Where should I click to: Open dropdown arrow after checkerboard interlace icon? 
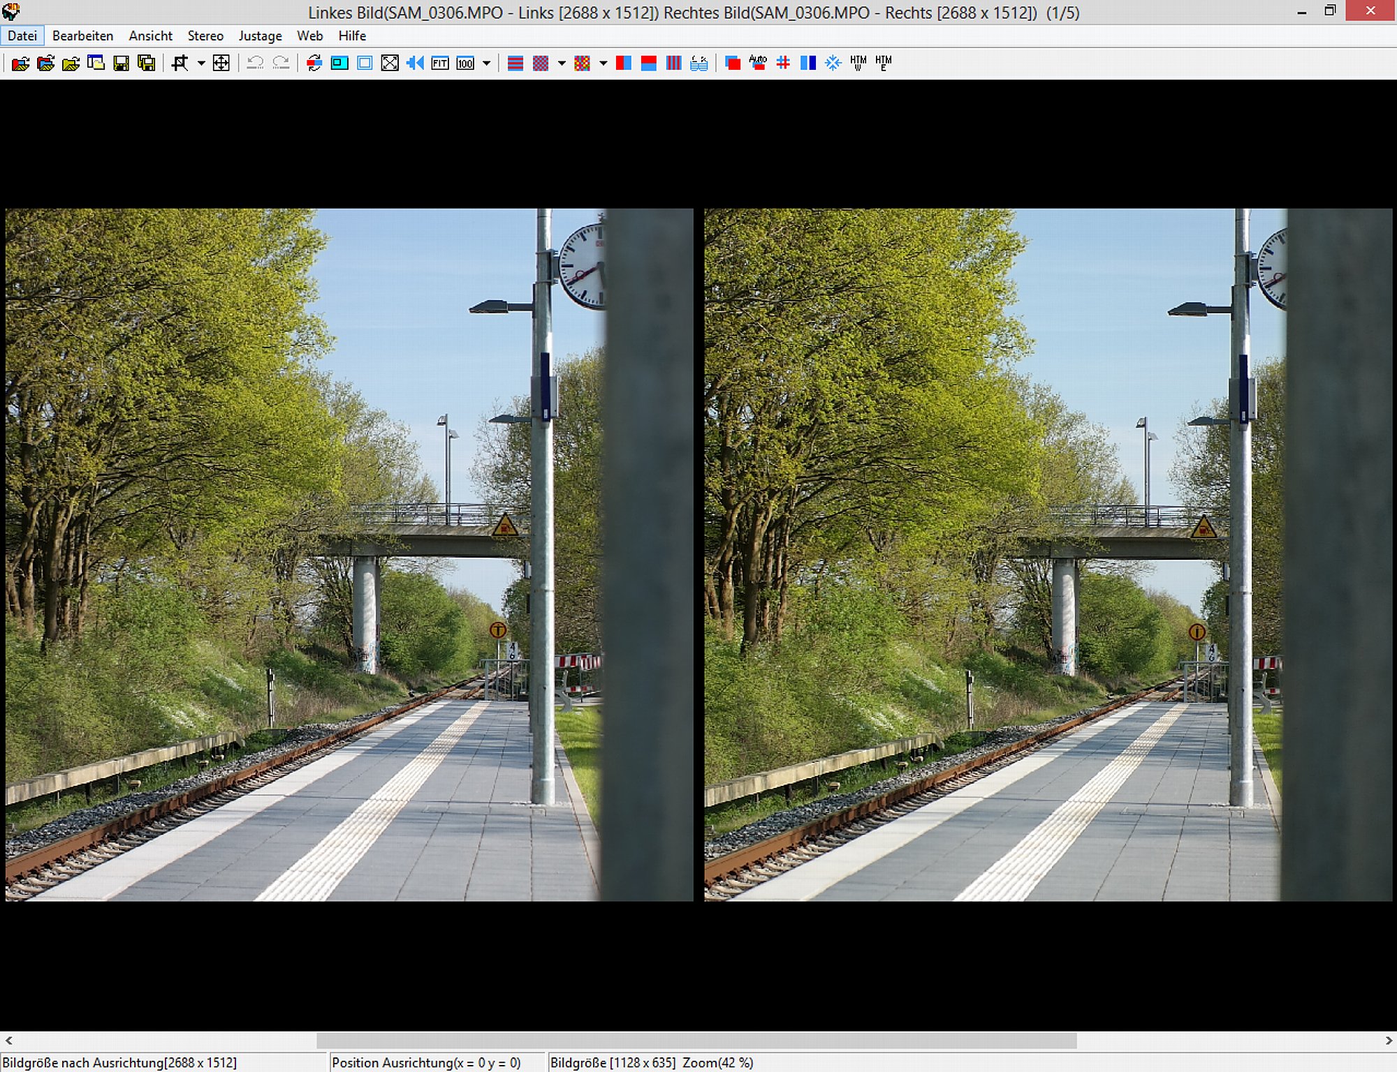click(x=562, y=64)
